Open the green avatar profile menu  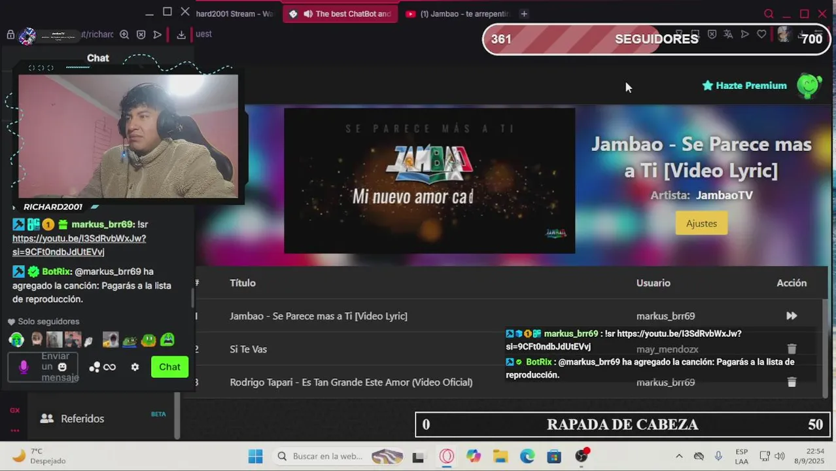click(809, 86)
